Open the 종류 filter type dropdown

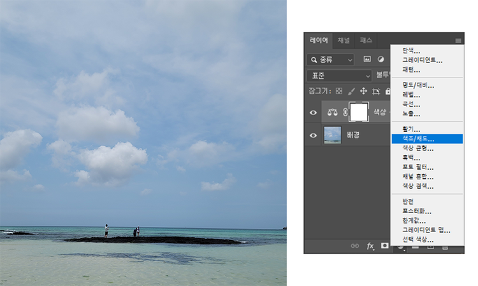click(x=330, y=60)
